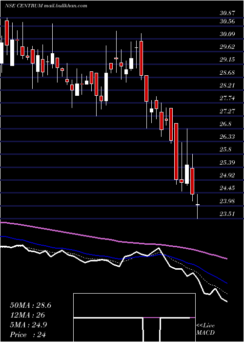Select the 24.45 price axis label
This screenshot has height=342, width=244.
(227, 188)
